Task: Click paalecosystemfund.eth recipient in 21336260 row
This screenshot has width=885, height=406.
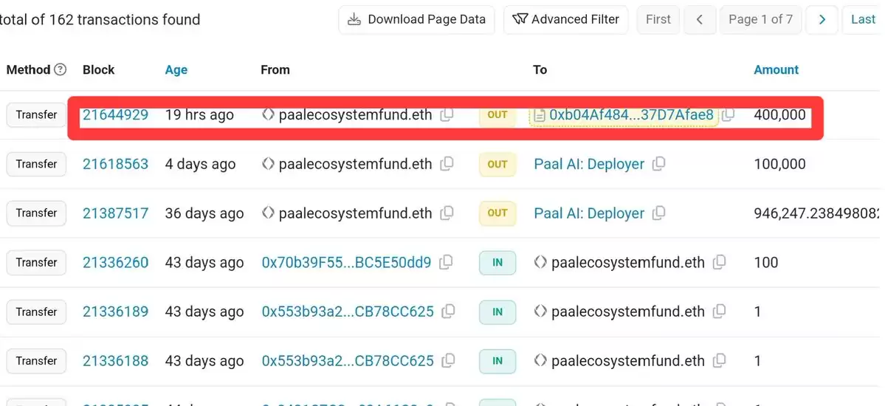Action: click(x=627, y=263)
